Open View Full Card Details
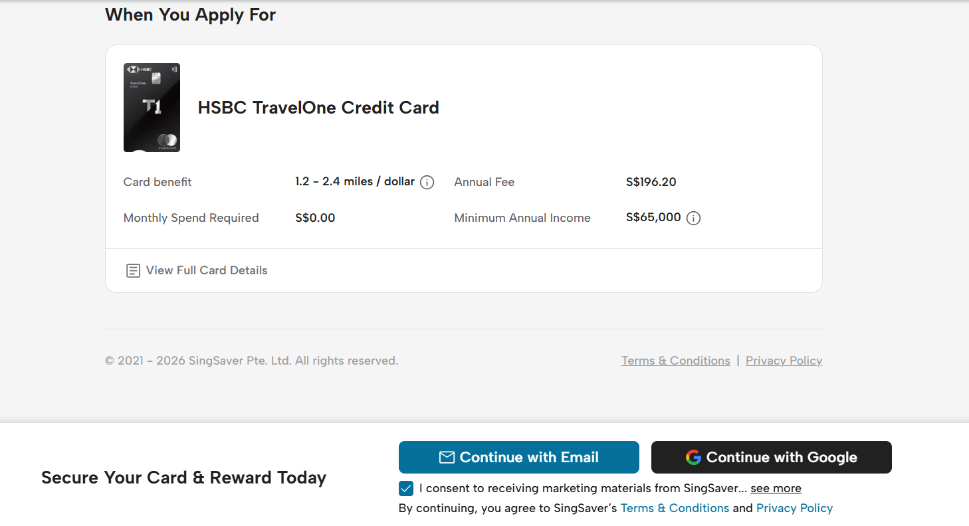 [x=206, y=270]
